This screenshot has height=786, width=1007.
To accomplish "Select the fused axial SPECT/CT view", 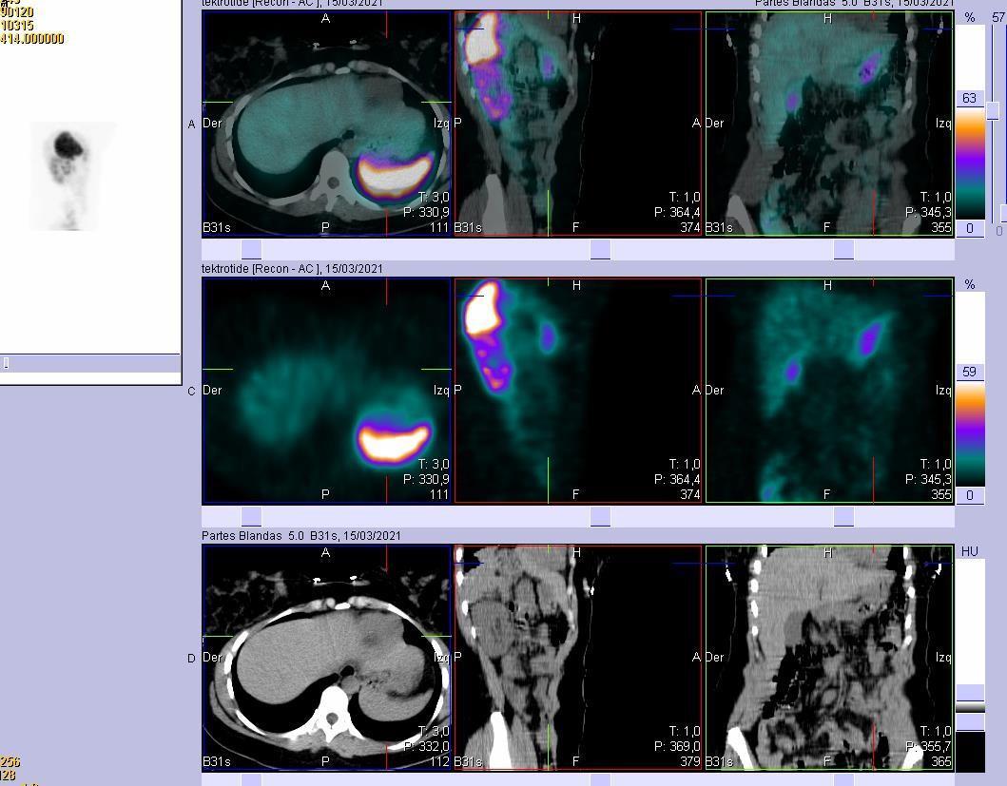I will point(326,124).
